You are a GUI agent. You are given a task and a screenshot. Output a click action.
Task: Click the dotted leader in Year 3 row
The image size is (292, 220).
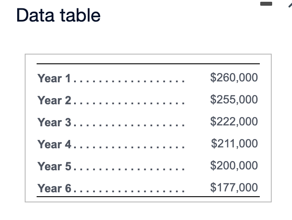click(129, 125)
